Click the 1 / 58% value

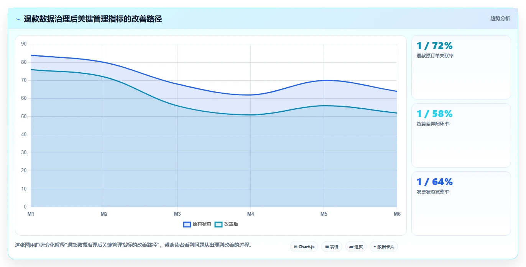(x=435, y=114)
